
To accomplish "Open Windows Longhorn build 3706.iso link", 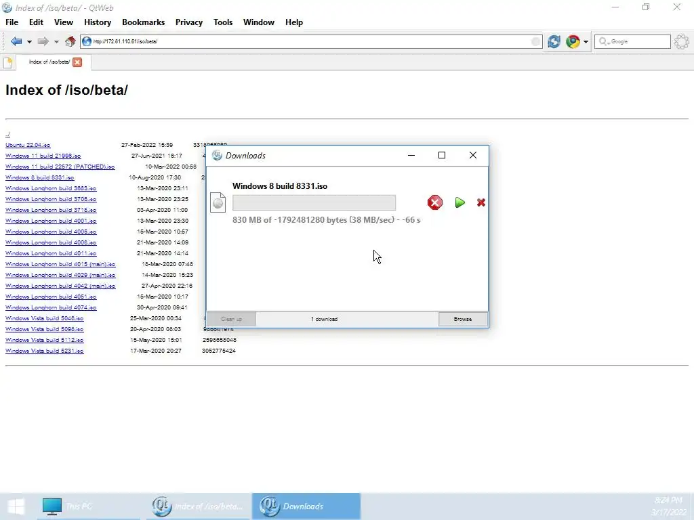I will point(51,199).
